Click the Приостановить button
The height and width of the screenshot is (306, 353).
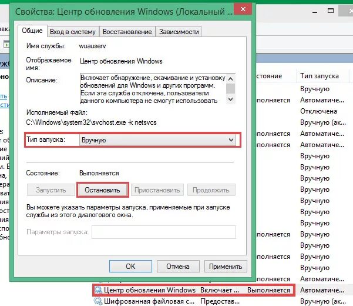click(x=157, y=190)
